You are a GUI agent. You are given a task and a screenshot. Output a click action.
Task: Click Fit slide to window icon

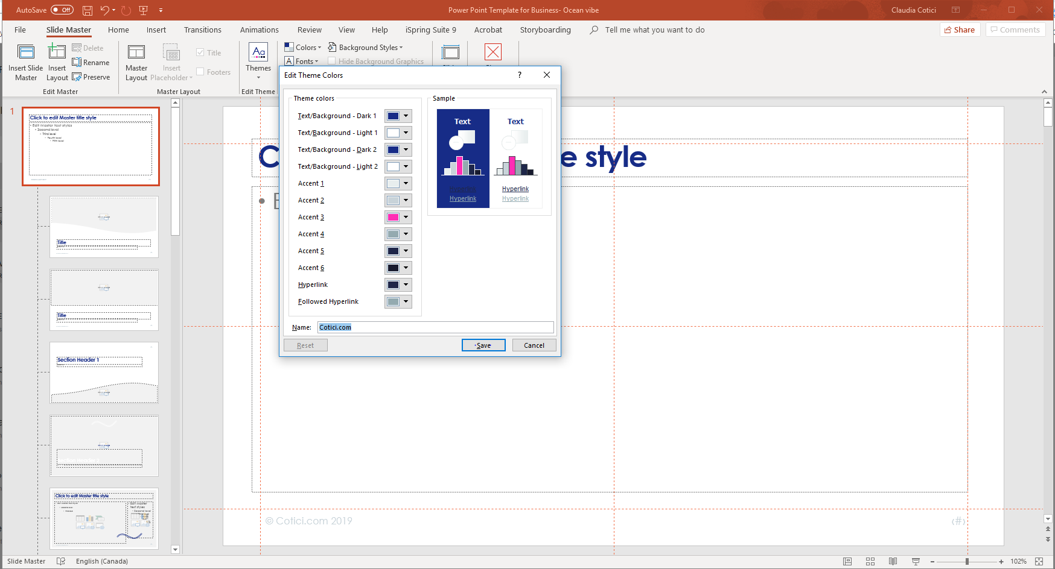[x=1039, y=561]
